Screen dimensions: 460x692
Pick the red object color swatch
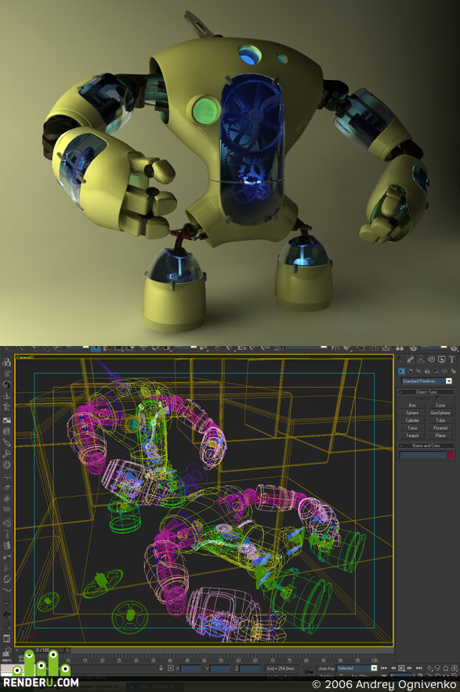pyautogui.click(x=451, y=455)
